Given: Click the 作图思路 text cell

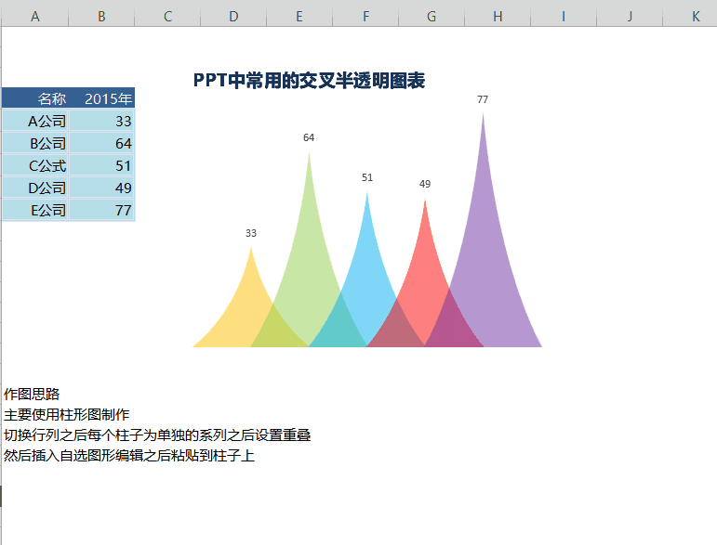Looking at the screenshot, I should point(32,395).
